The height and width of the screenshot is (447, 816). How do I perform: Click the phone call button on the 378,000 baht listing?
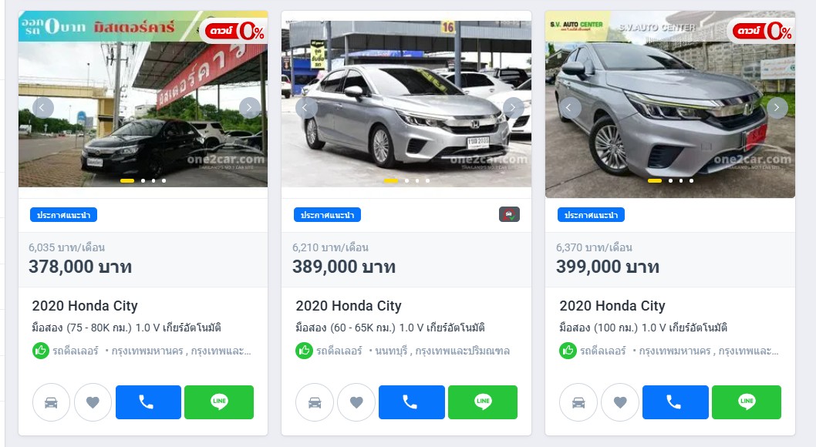pyautogui.click(x=148, y=402)
